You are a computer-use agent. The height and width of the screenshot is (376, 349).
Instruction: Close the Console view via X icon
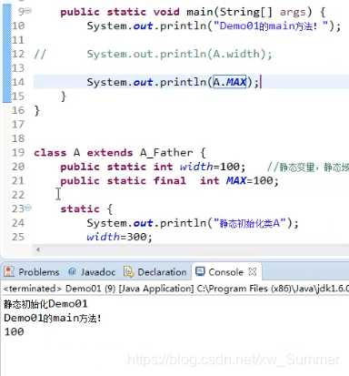[x=252, y=271]
